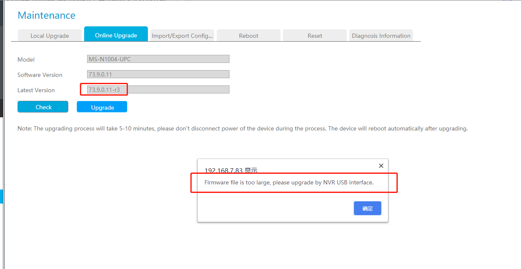Click the Latest Version label
This screenshot has width=521, height=269.
[36, 90]
